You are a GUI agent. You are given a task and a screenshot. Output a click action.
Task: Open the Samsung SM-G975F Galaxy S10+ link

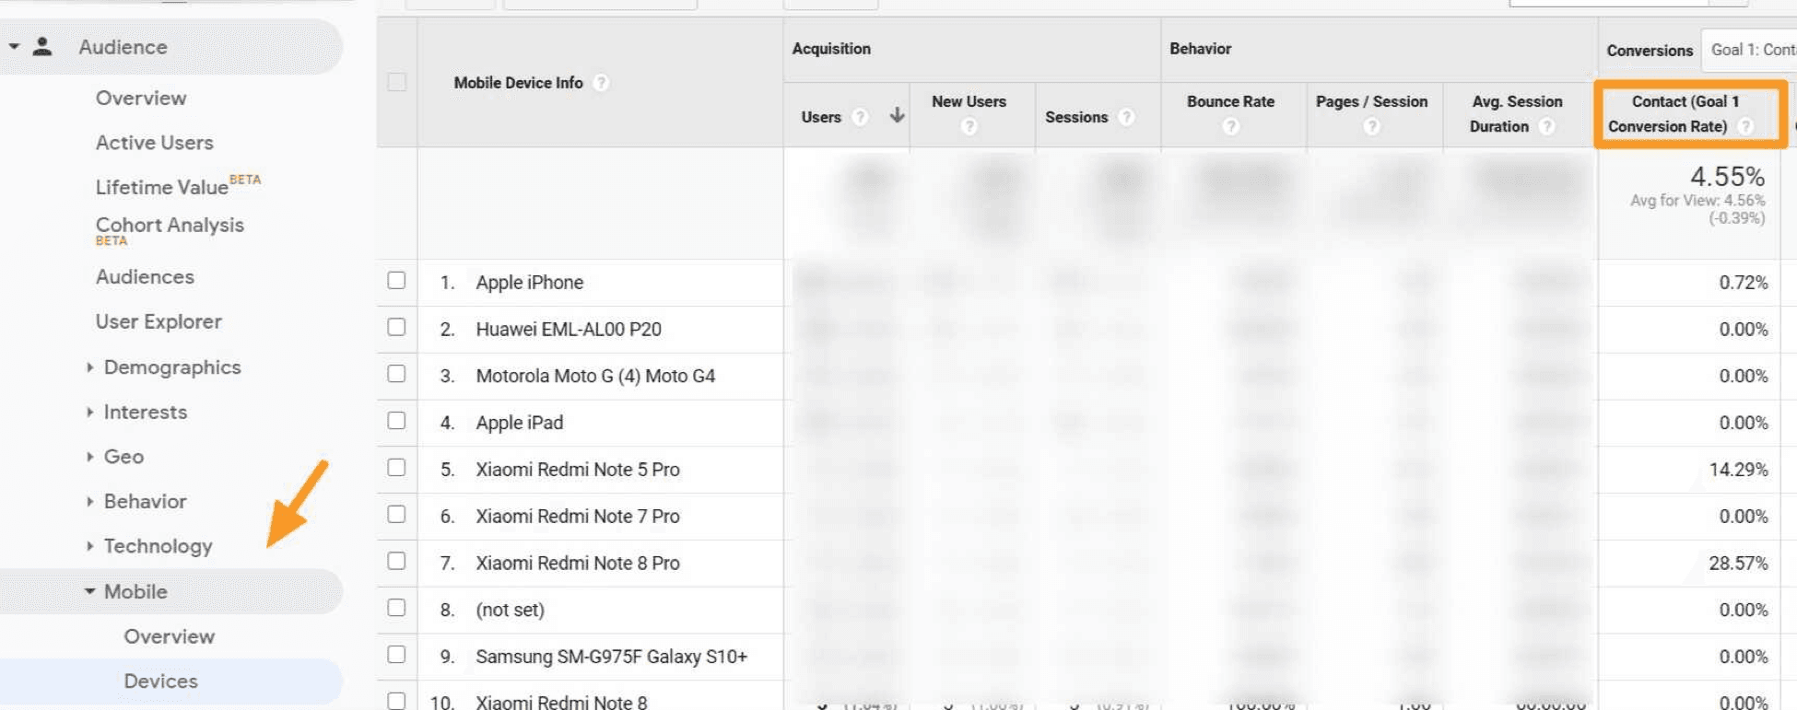pos(612,657)
